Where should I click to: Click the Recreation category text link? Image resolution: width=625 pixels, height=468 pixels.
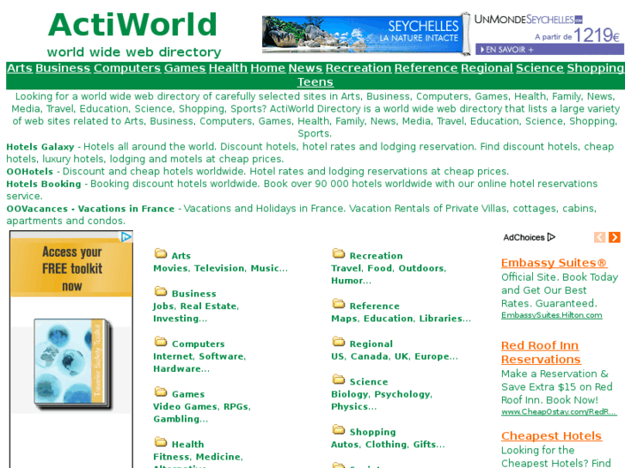(376, 256)
